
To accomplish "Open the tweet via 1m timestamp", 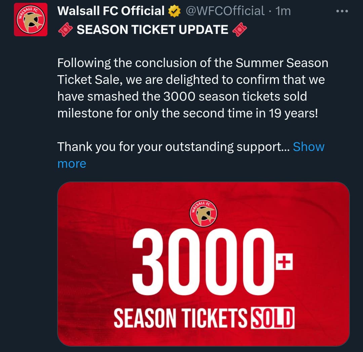I will 283,11.
